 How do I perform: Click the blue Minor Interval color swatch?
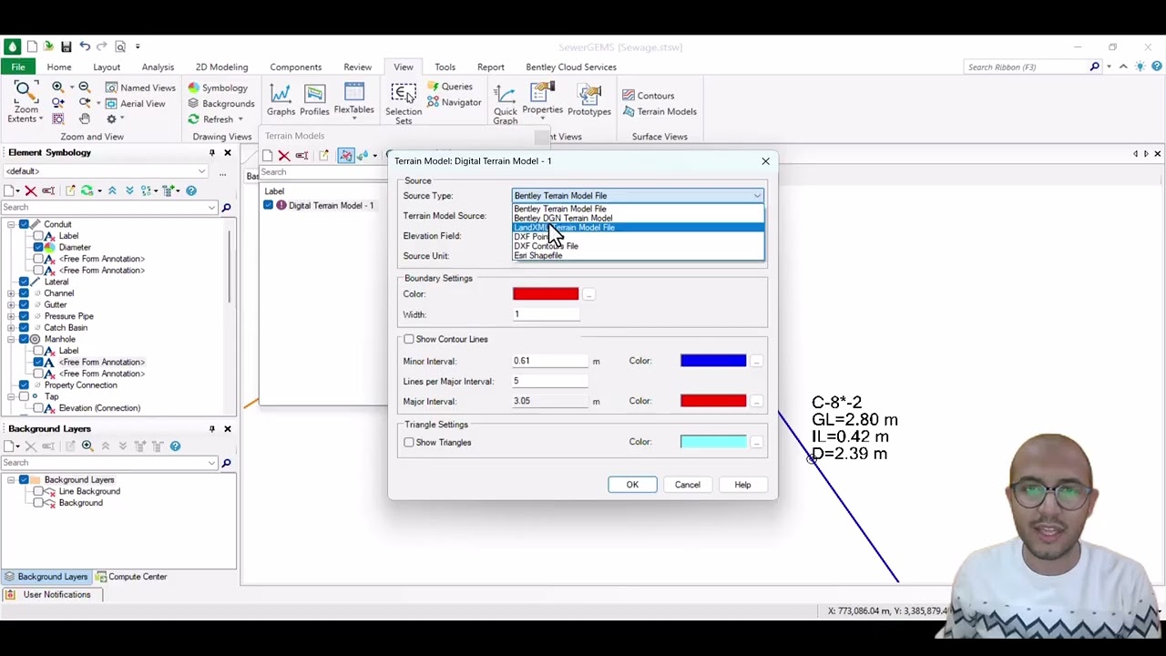coord(713,361)
